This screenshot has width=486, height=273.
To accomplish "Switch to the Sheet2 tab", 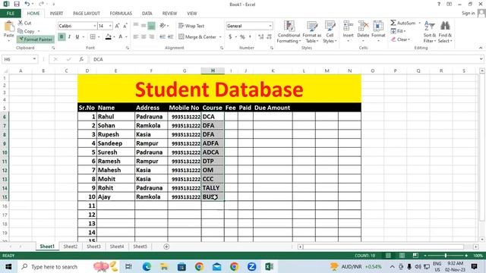I will [71, 246].
